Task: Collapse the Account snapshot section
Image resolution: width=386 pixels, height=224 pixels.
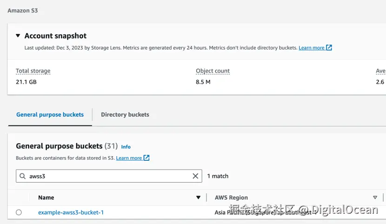Action: tap(18, 36)
